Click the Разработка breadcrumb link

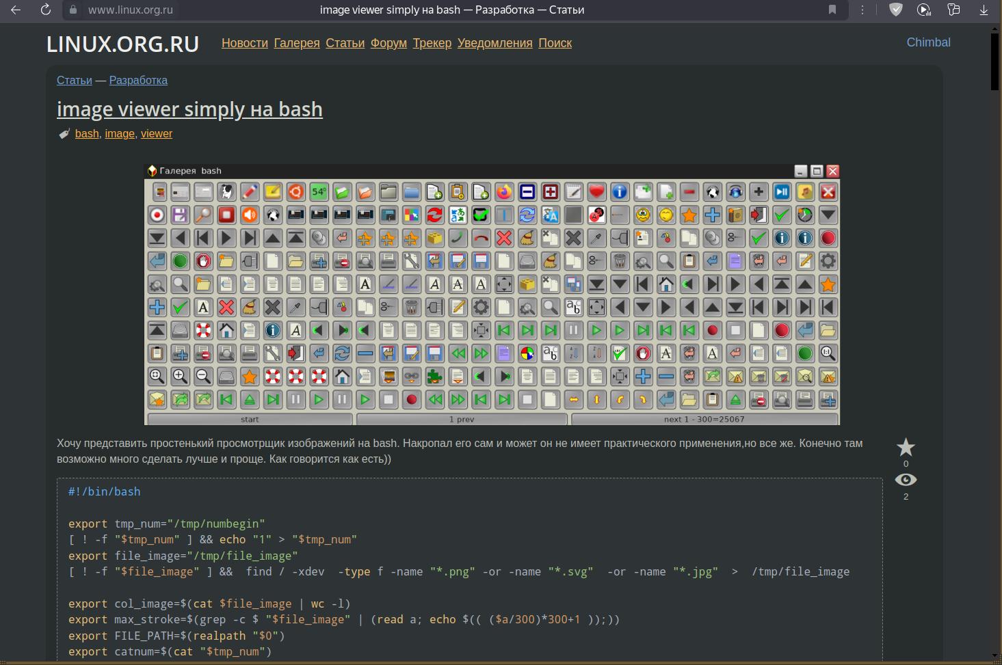click(x=138, y=80)
